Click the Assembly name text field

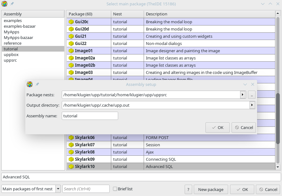[x=90, y=116]
